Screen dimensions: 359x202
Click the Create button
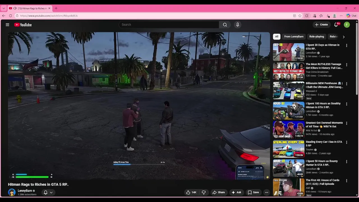(321, 25)
